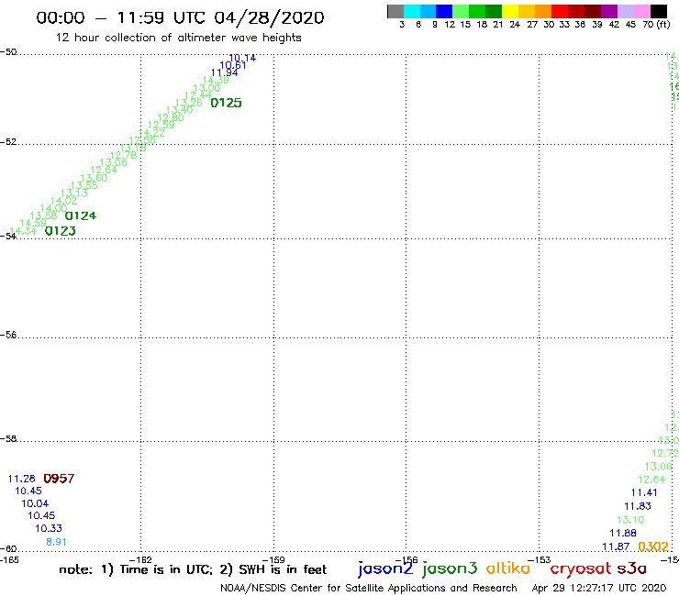Click the 13.60 wave height value

point(94,178)
